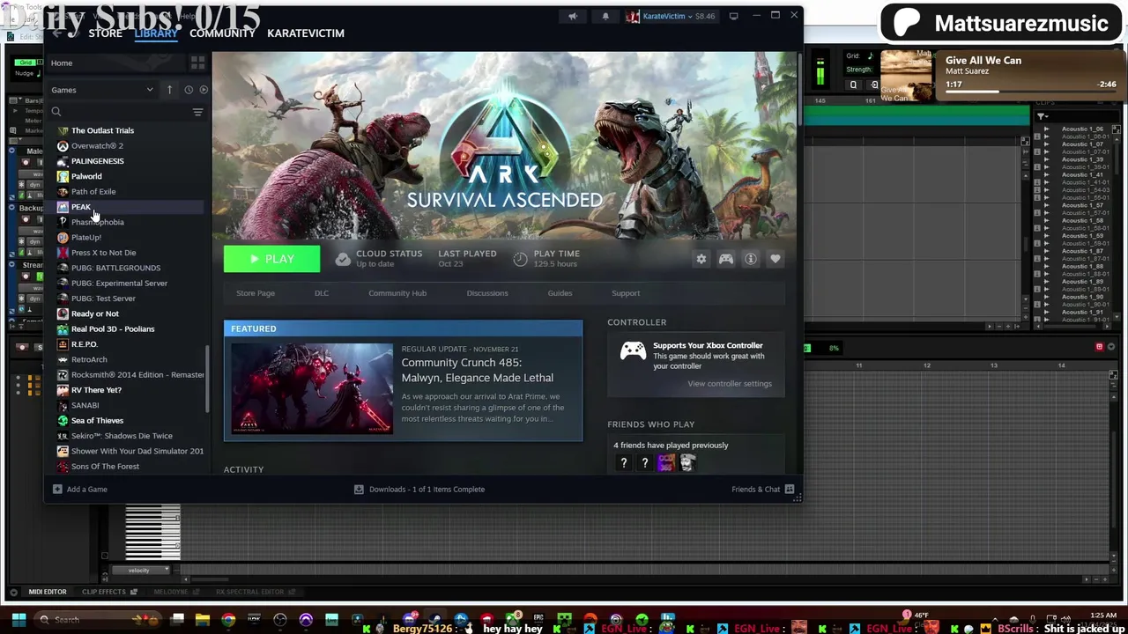1128x634 pixels.
Task: Open ARK game settings gear icon
Action: point(701,259)
